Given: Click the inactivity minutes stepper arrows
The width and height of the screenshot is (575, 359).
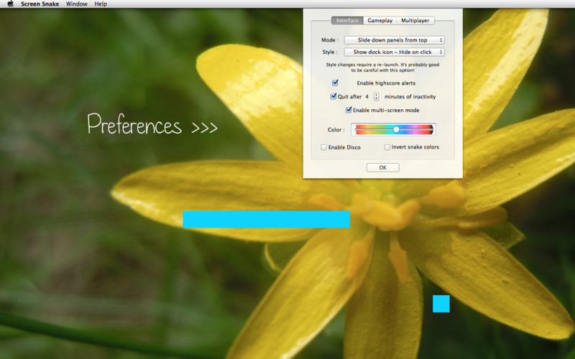Looking at the screenshot, I should click(376, 96).
